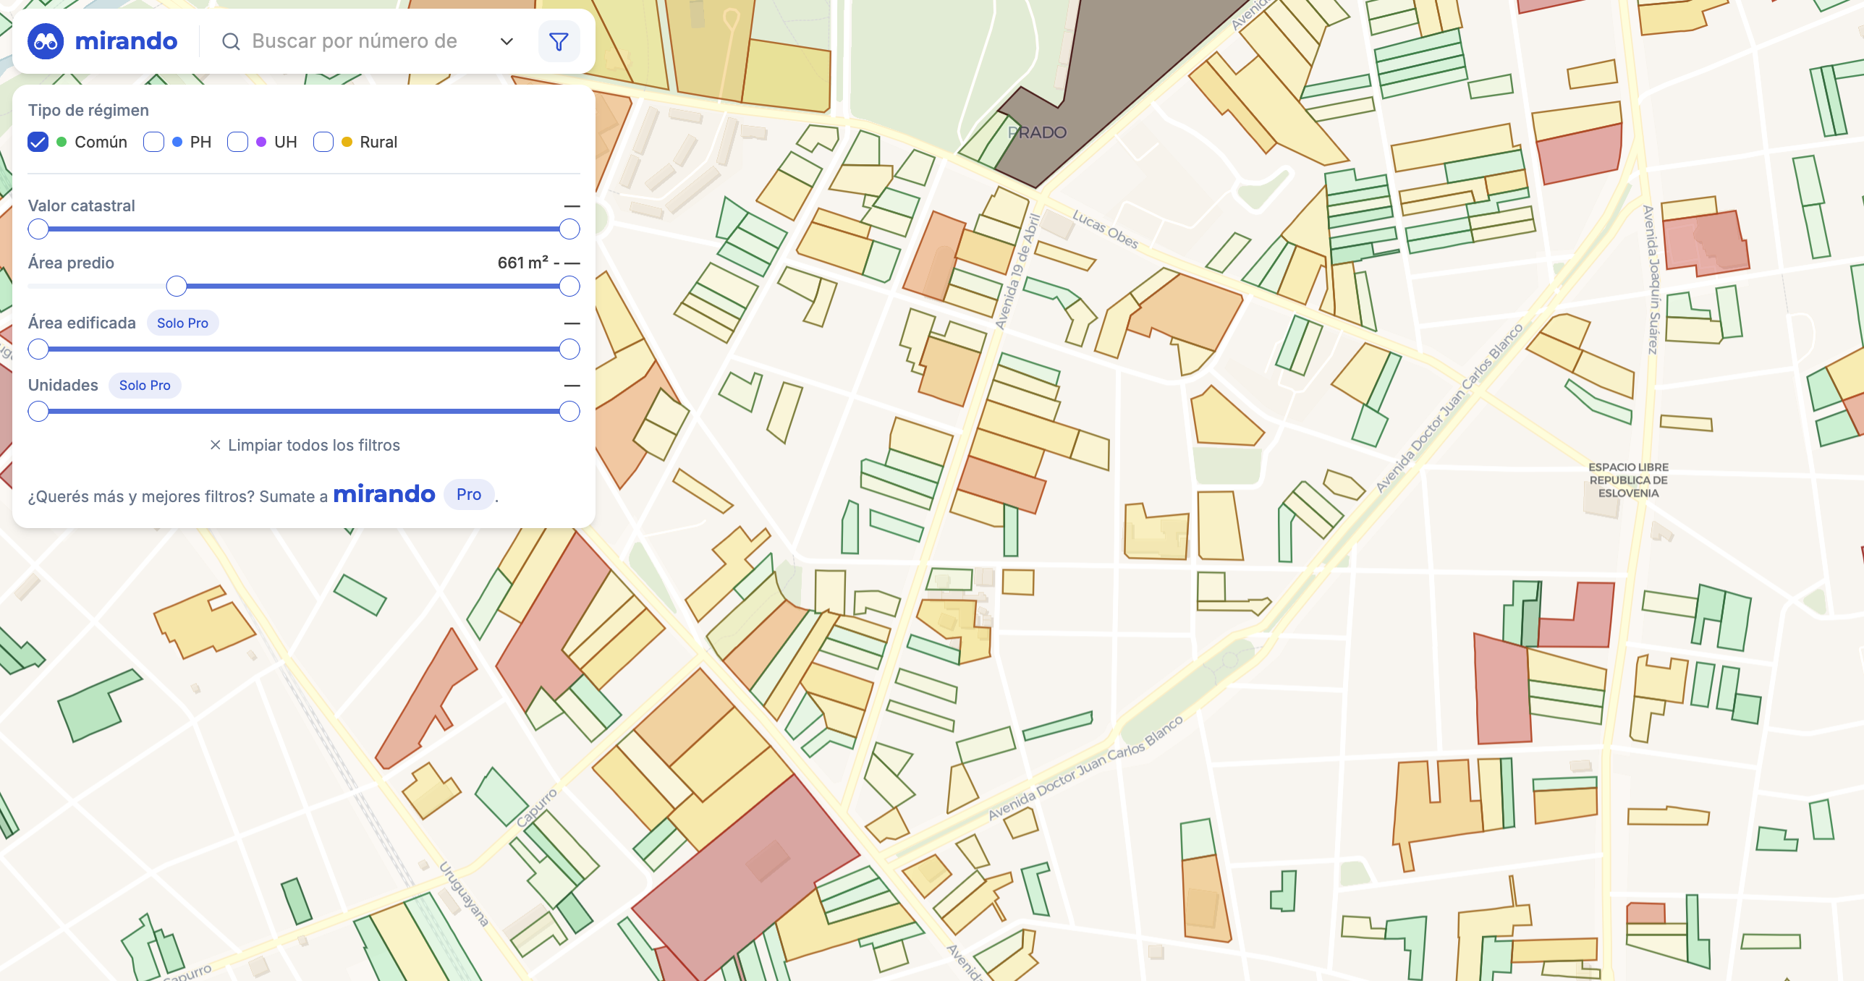This screenshot has height=981, width=1864.
Task: Toggle the funnel filter icon button
Action: [x=559, y=42]
